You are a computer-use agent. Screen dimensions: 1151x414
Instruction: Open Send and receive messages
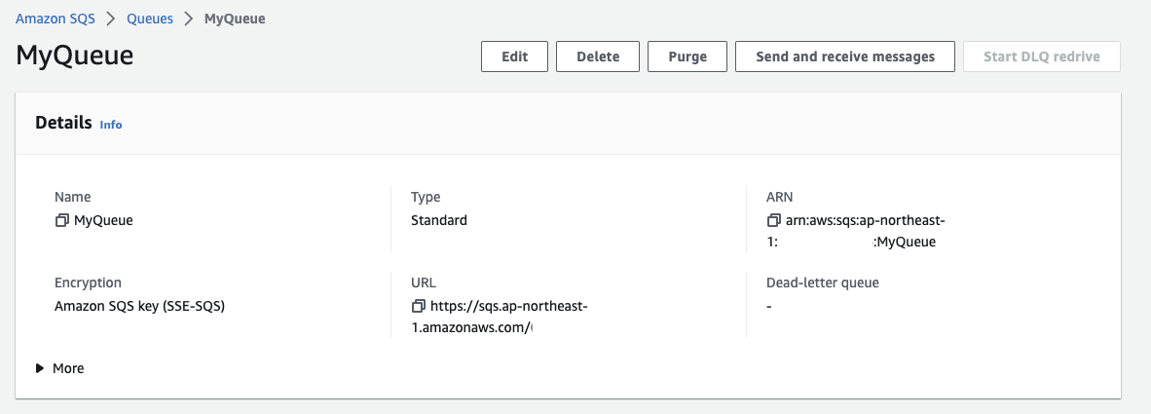tap(844, 56)
